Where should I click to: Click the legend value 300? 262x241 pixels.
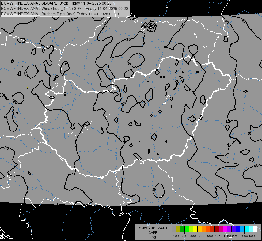click(184, 236)
